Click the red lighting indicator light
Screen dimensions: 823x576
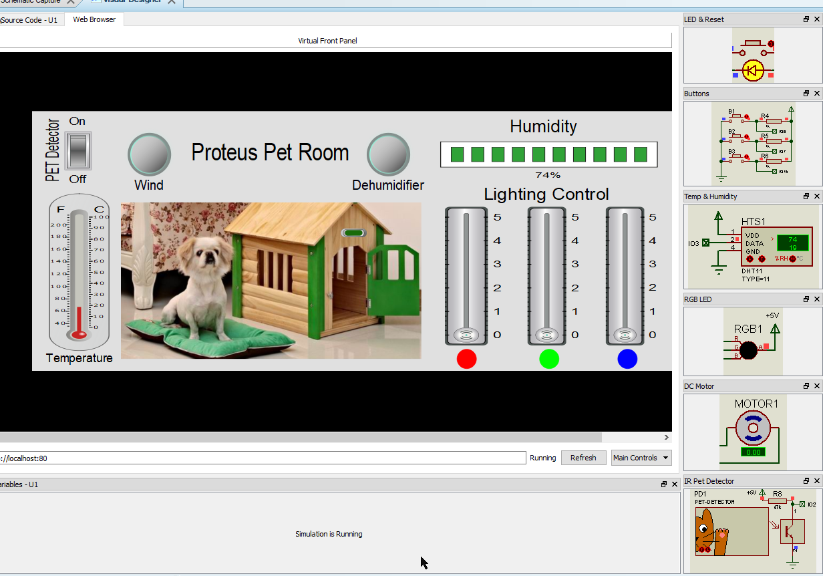pos(466,359)
